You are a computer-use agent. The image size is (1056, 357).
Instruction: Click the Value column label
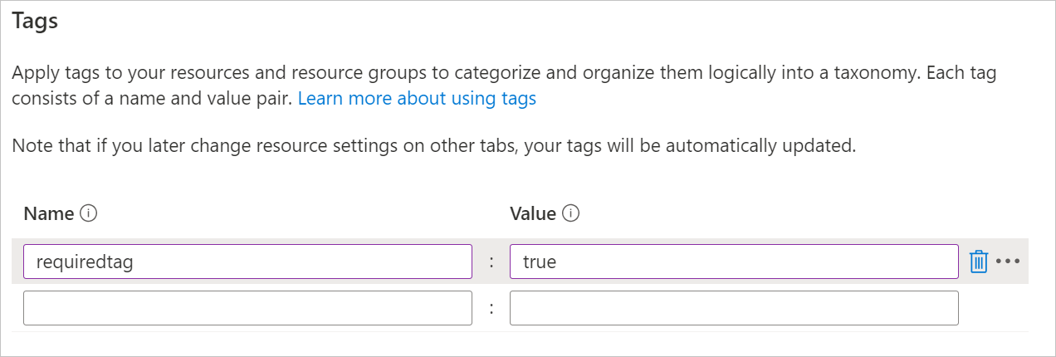pos(532,213)
